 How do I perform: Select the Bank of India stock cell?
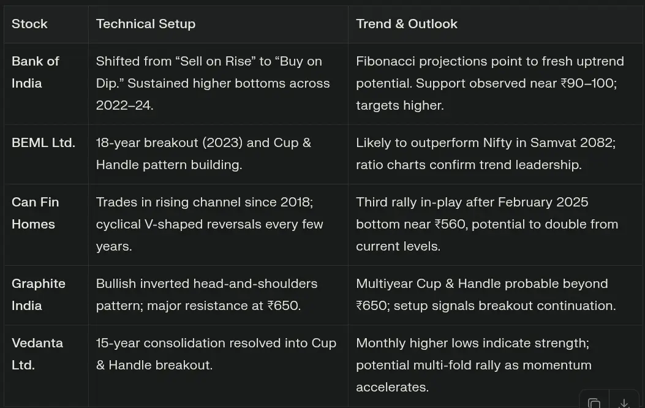[x=36, y=72]
